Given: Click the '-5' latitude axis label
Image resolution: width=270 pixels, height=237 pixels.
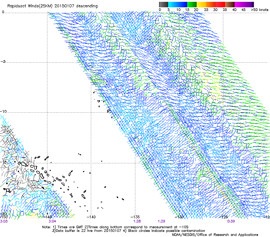Looking at the screenshot, I should pyautogui.click(x=3, y=62).
